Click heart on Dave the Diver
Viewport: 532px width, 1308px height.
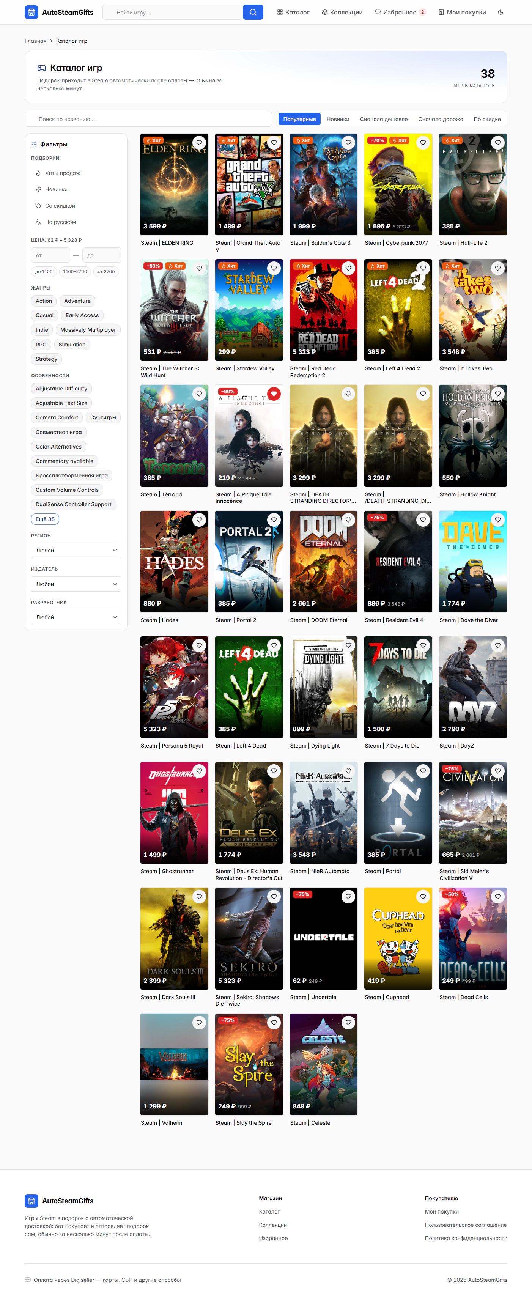497,519
